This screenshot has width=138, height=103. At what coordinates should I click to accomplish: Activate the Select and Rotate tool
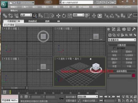(64, 16)
